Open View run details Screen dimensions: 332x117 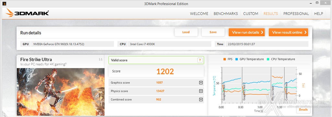(247, 32)
